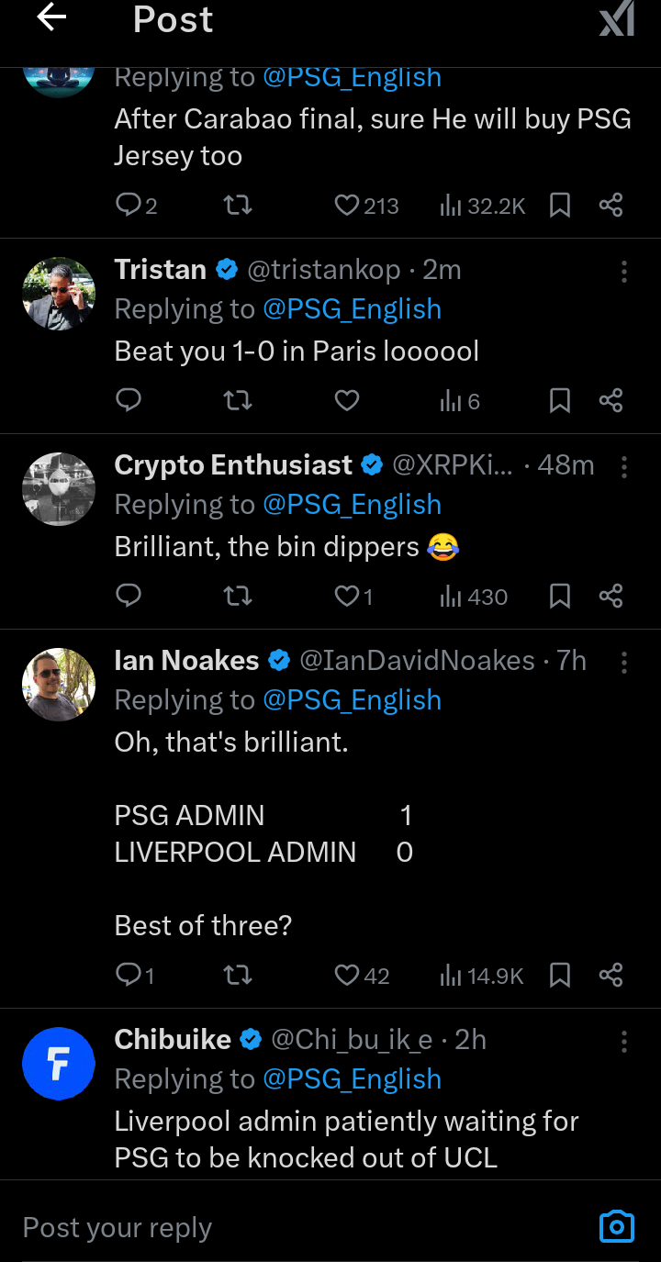This screenshot has width=661, height=1262.
Task: Open more options menu on Chibuike's reply
Action: [624, 1041]
